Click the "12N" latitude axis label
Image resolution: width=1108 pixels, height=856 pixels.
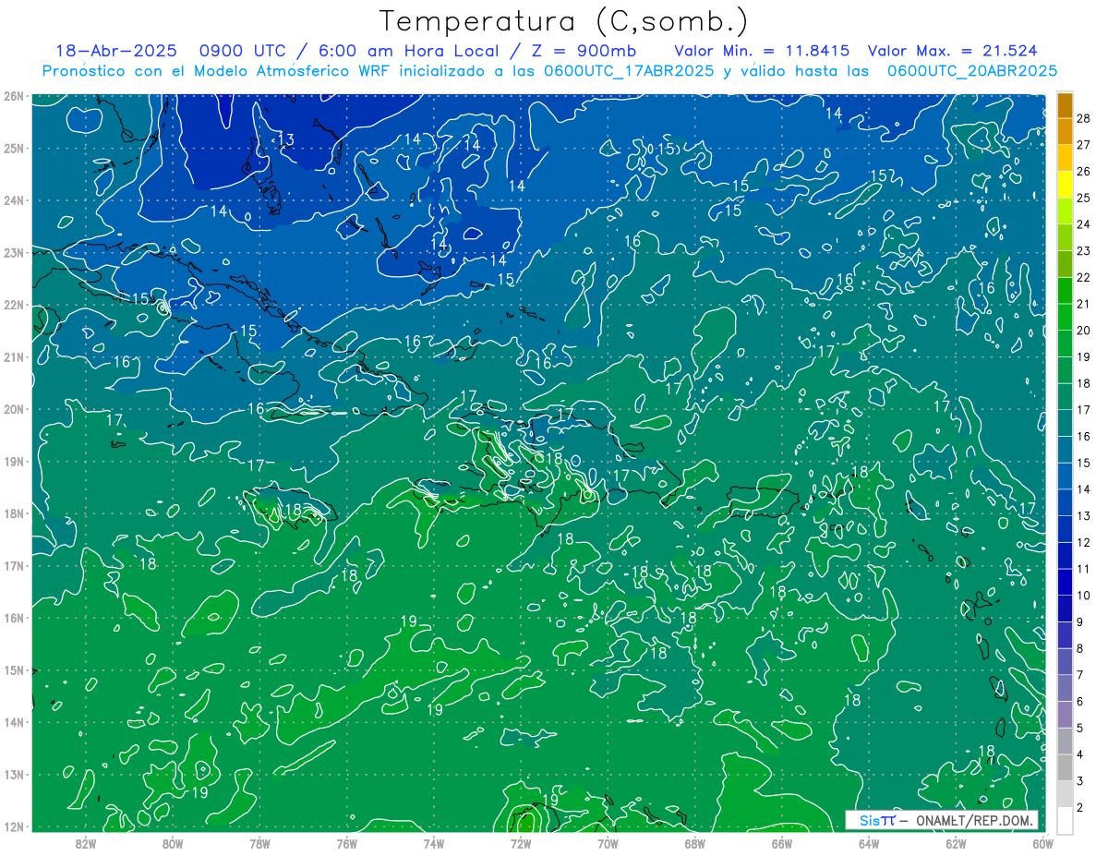point(13,826)
